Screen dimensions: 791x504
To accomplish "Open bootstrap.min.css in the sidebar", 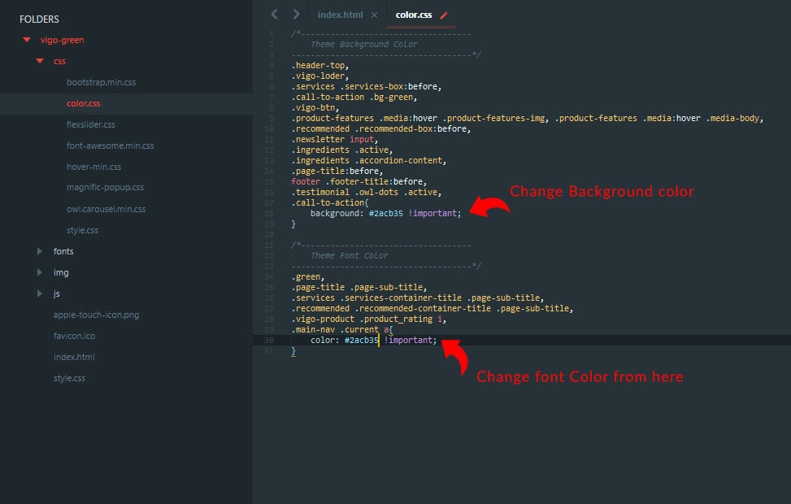I will tap(101, 82).
